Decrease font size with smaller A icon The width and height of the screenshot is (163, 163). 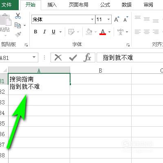[126, 19]
